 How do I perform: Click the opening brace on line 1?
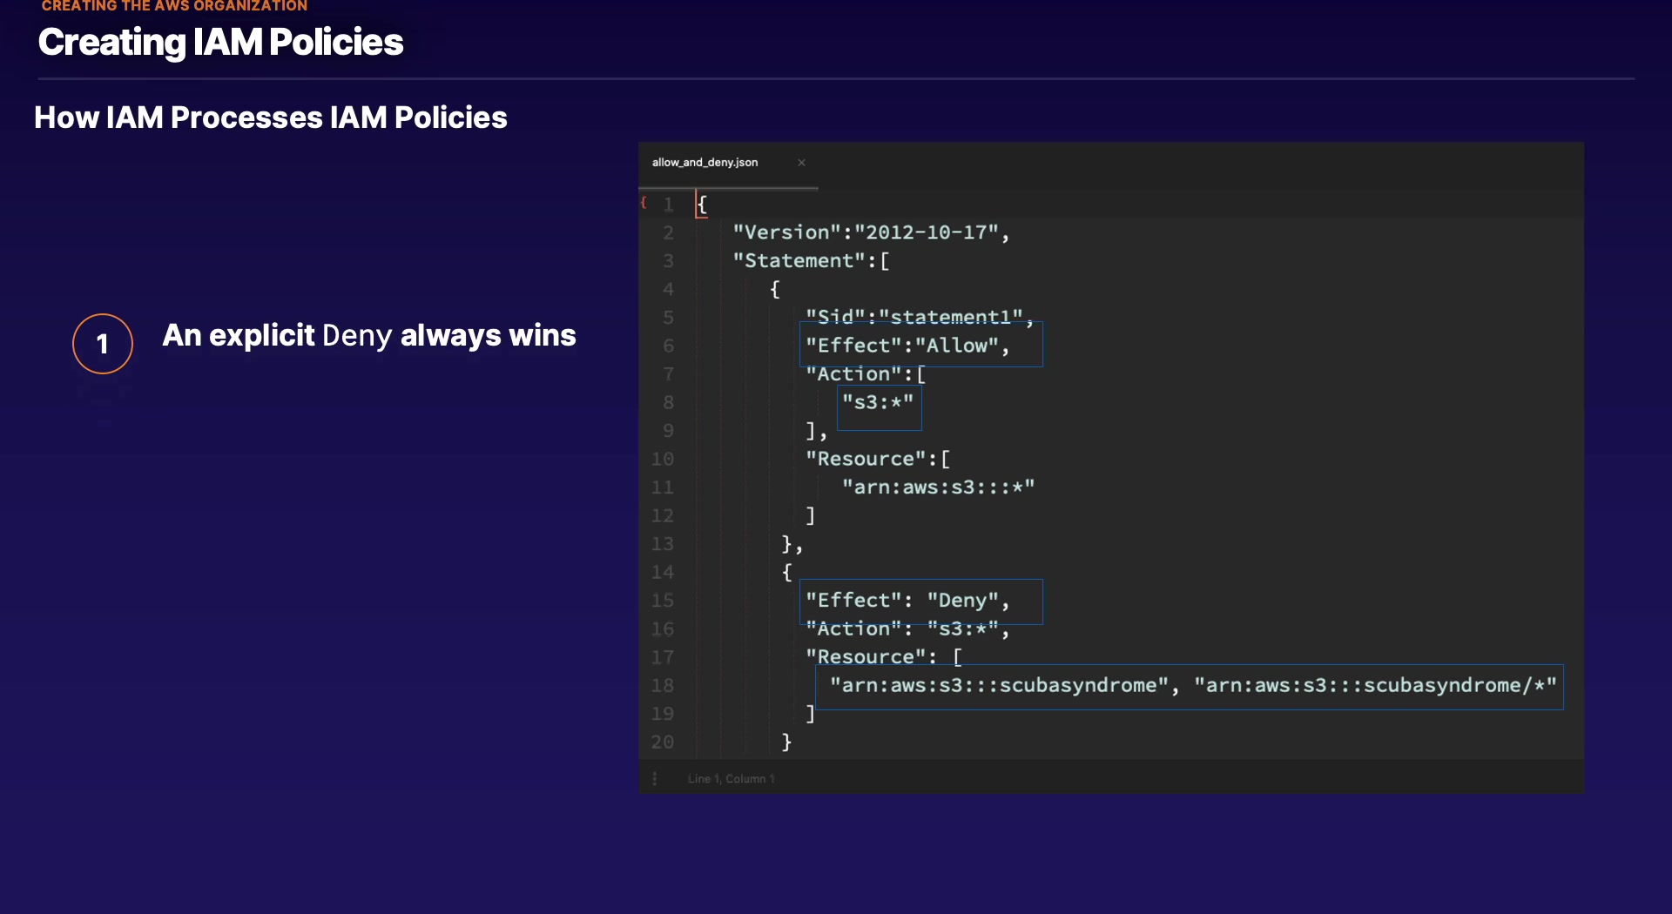(703, 205)
